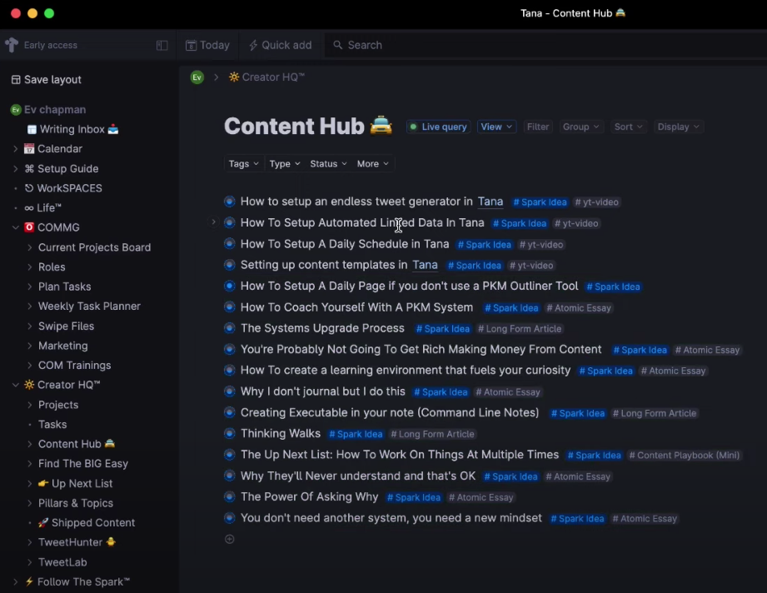This screenshot has width=767, height=593.
Task: Open Plan Tasks in sidebar
Action: pos(65,287)
